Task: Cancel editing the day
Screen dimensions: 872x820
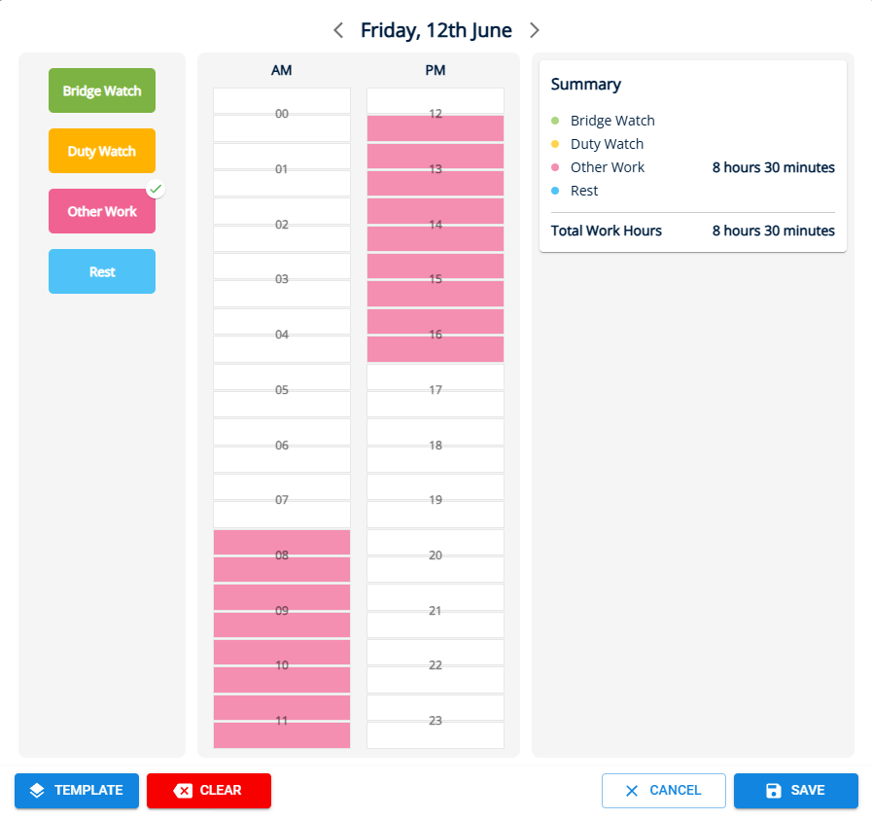Action: tap(663, 791)
